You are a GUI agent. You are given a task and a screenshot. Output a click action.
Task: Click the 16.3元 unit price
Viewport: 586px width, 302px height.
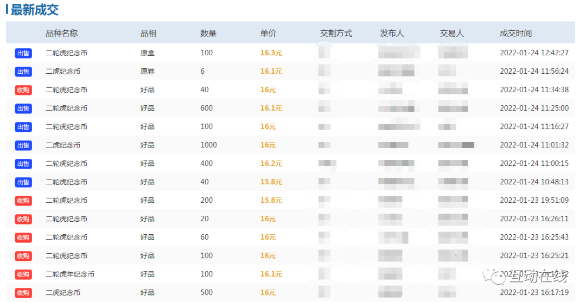[x=271, y=53]
